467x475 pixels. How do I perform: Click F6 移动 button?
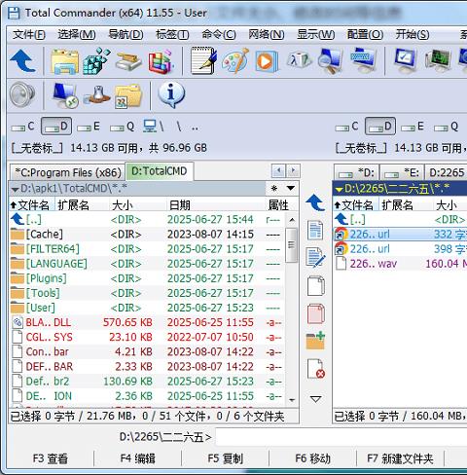click(312, 458)
